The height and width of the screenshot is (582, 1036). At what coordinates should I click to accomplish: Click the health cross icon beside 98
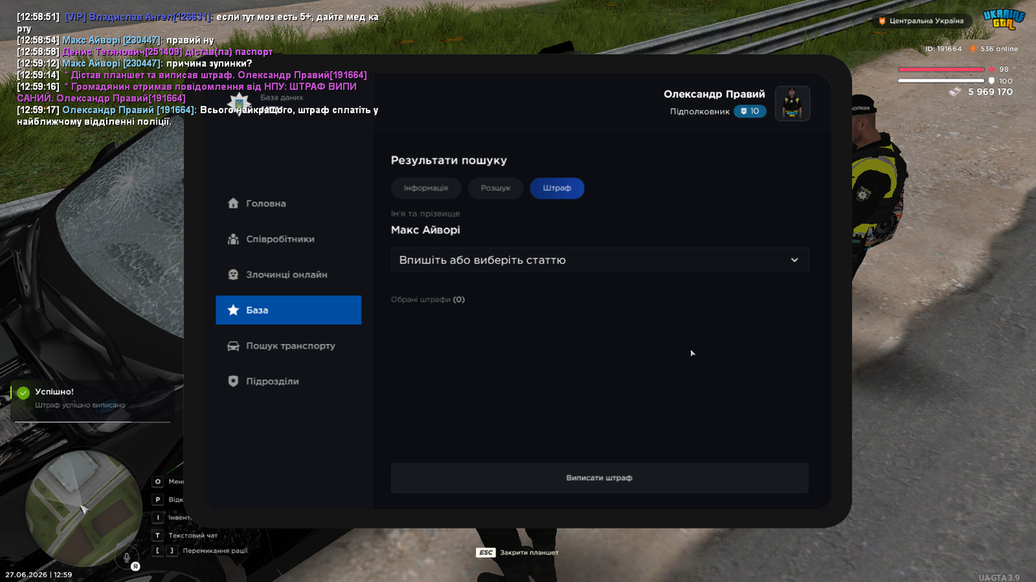991,70
